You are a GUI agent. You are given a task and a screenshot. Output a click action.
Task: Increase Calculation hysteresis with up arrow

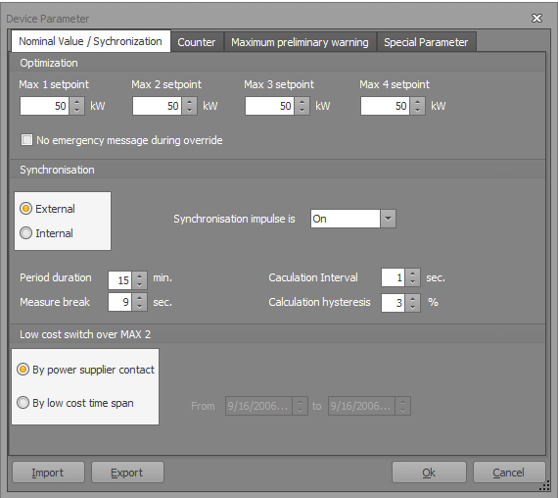412,299
